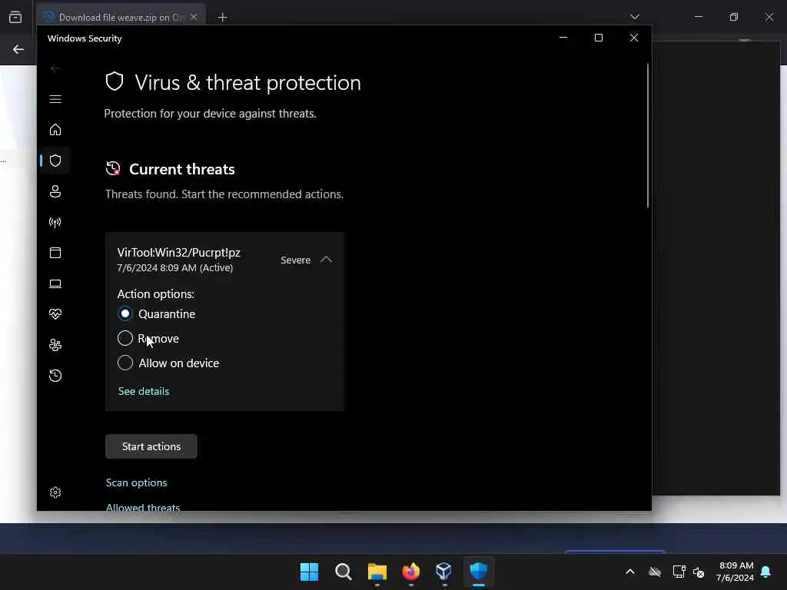The height and width of the screenshot is (590, 787).
Task: Open taskbar Search
Action: coord(344,572)
